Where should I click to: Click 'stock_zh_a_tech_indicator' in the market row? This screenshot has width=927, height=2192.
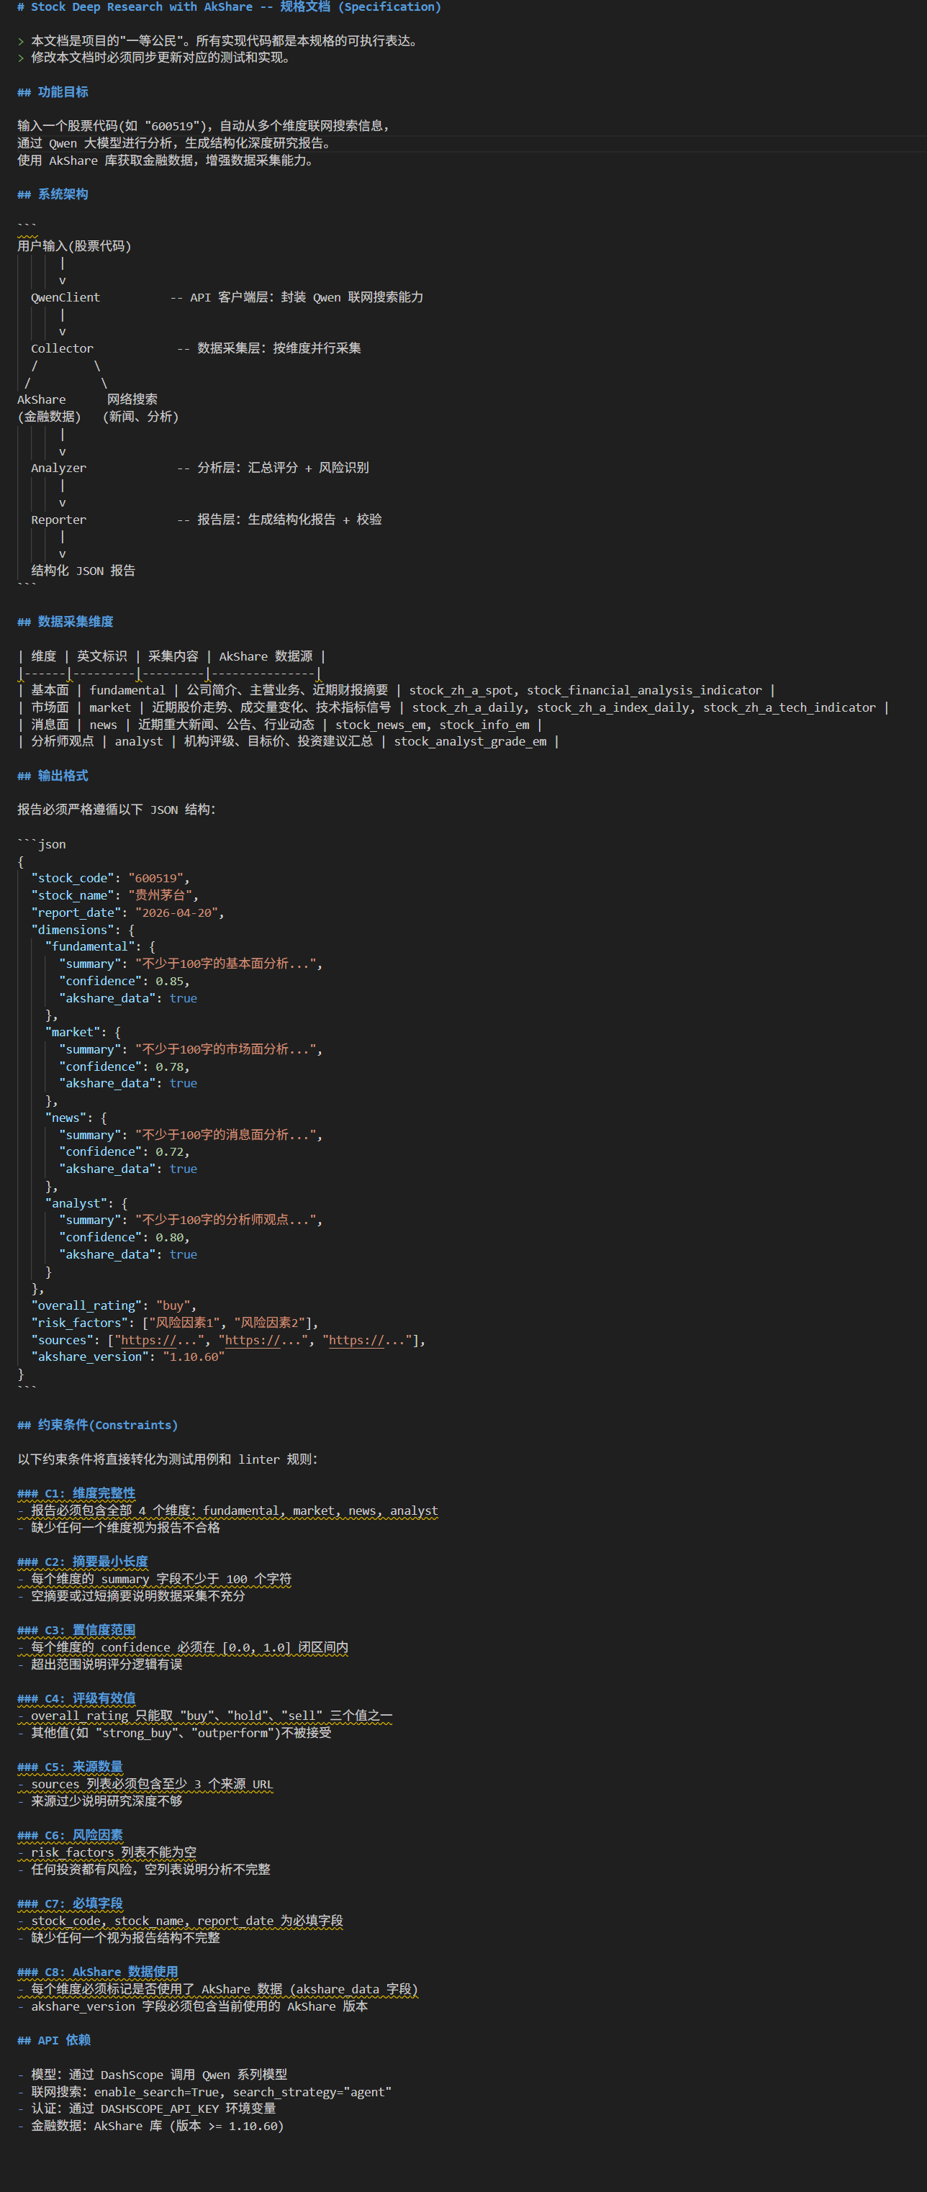tap(789, 707)
